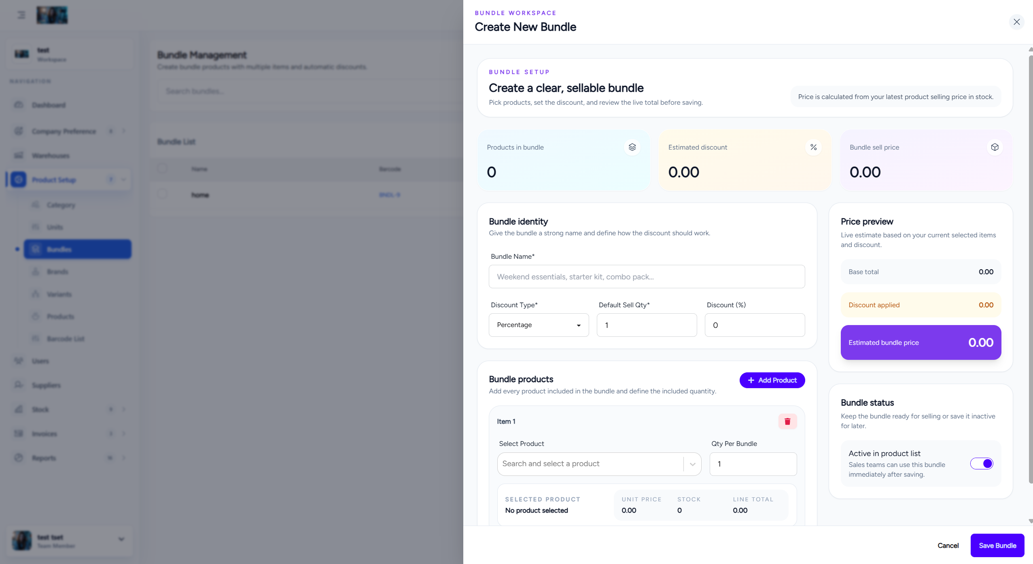This screenshot has width=1033, height=564.
Task: Click the Estimated bundle price card
Action: click(921, 342)
